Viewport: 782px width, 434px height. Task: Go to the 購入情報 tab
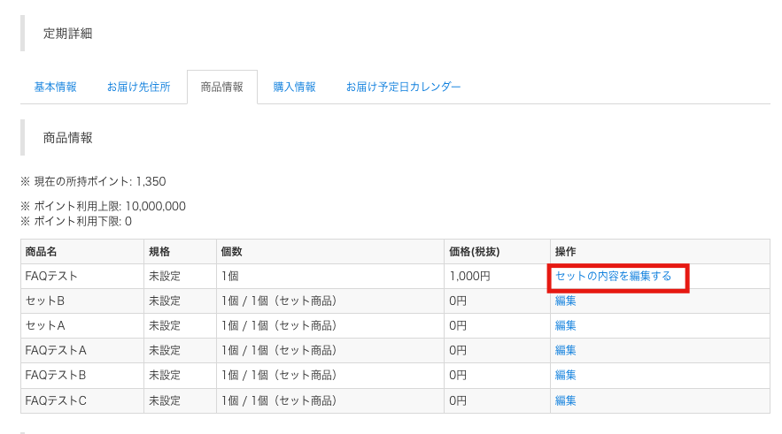tap(294, 88)
